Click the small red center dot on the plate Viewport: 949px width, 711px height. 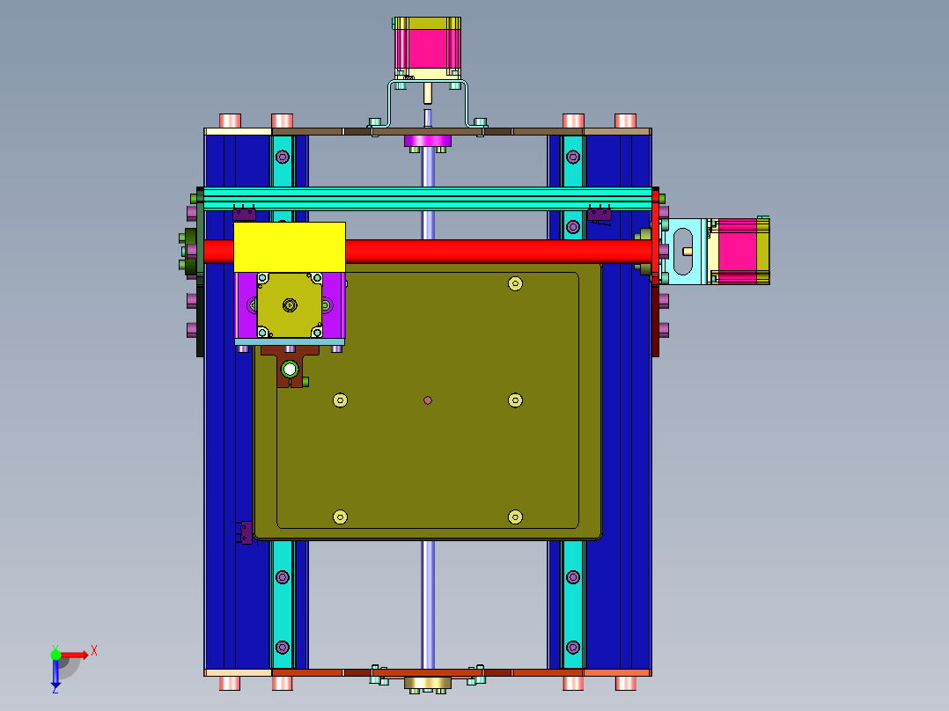[427, 400]
